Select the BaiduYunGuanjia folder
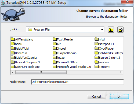 point(24,58)
